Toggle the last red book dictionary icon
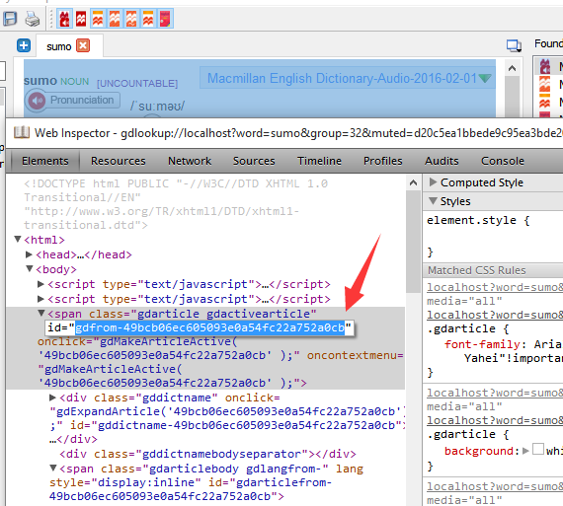The width and height of the screenshot is (563, 506). coord(165,19)
